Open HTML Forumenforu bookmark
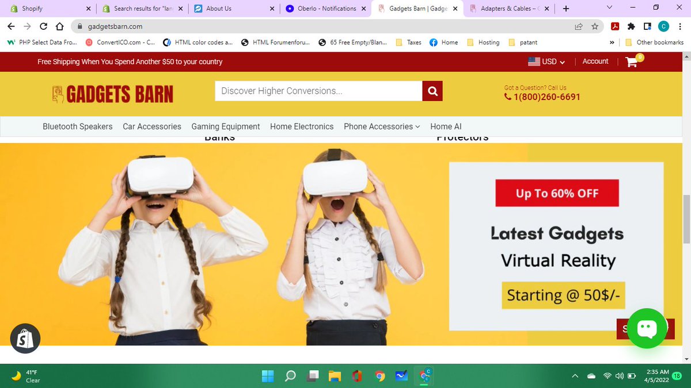The height and width of the screenshot is (388, 691). (275, 43)
